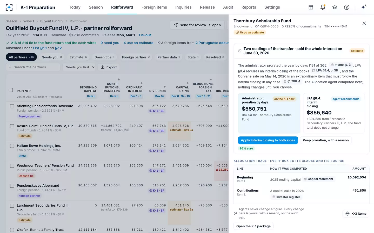Check the Pensionskasse Alpenrand row checkbox
The height and width of the screenshot is (233, 374).
click(x=12, y=186)
